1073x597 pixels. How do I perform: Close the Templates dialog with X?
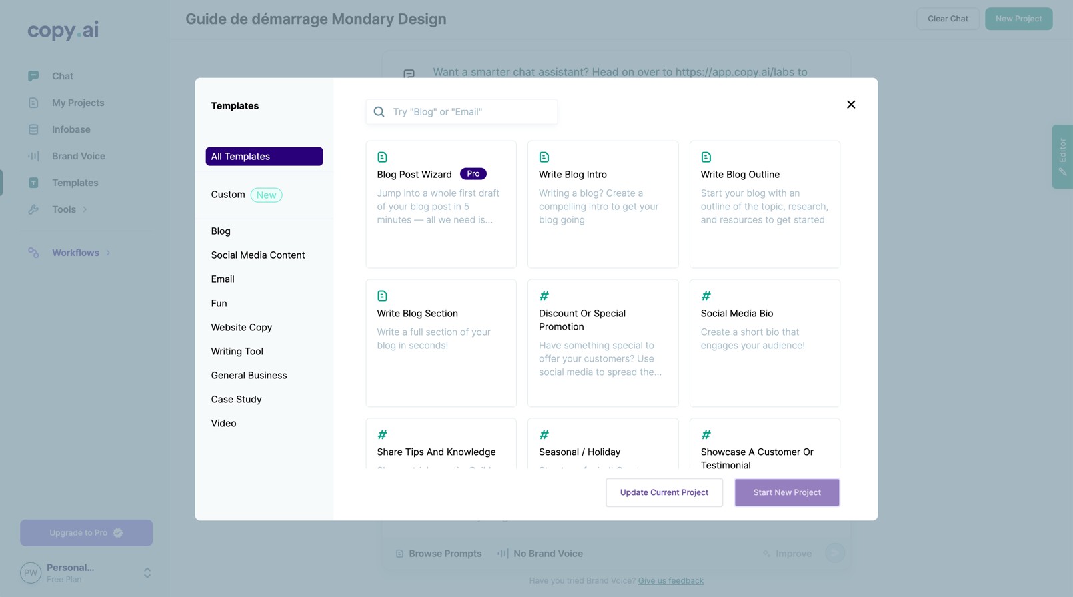pos(851,105)
